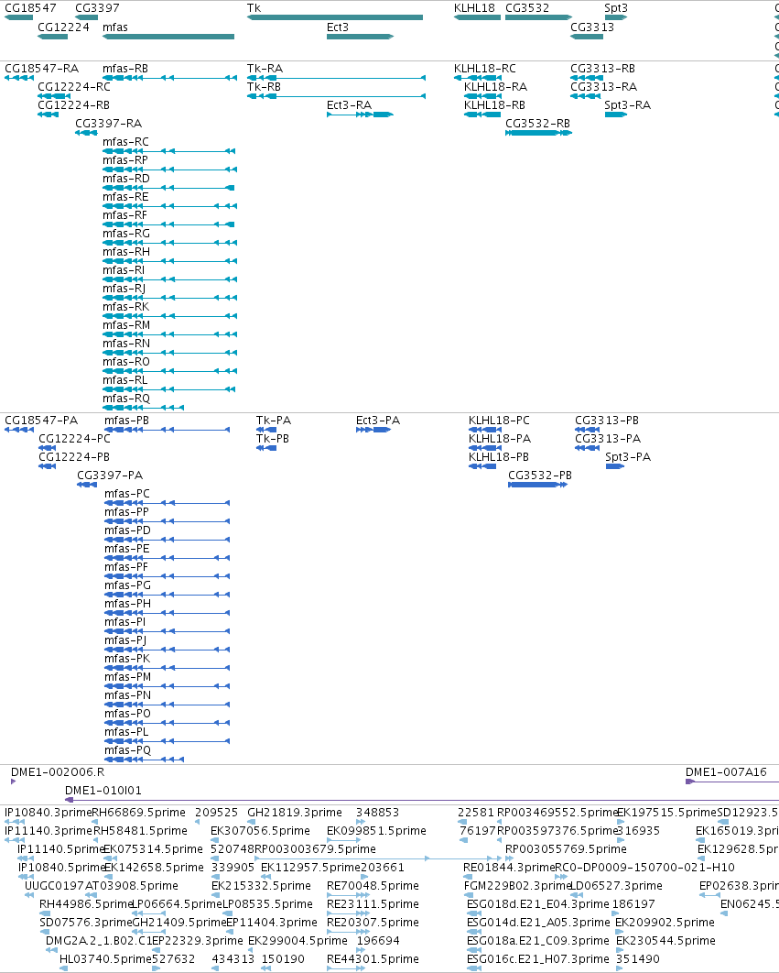
Task: Select transcript KLHL18-RC
Action: (478, 78)
